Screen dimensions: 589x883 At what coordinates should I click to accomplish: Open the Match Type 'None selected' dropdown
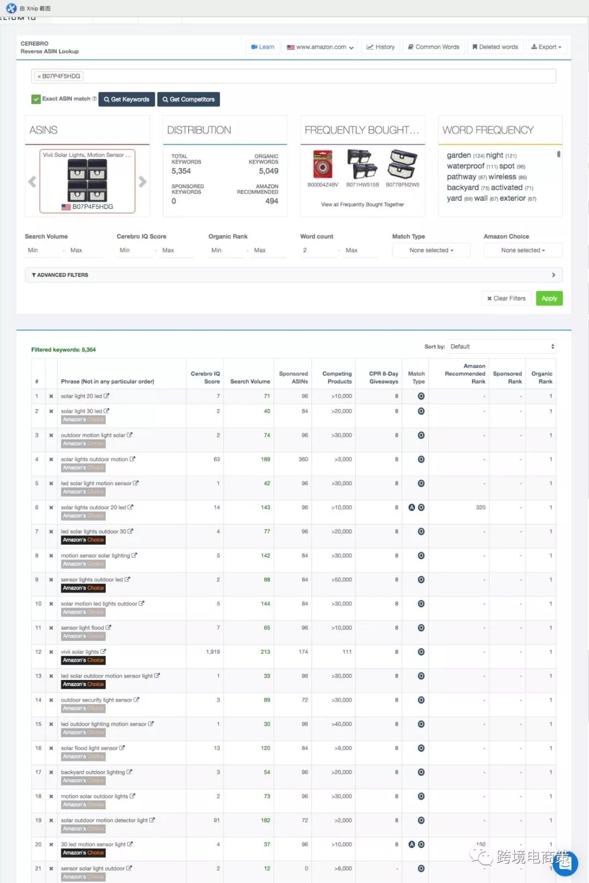pyautogui.click(x=431, y=250)
